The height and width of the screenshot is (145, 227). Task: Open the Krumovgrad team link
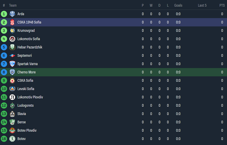[26, 31]
